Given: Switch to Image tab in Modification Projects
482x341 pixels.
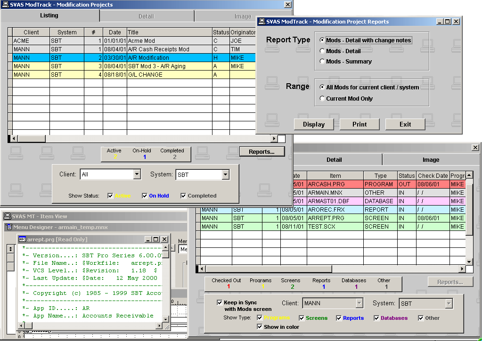Looking at the screenshot, I should click(x=243, y=16).
